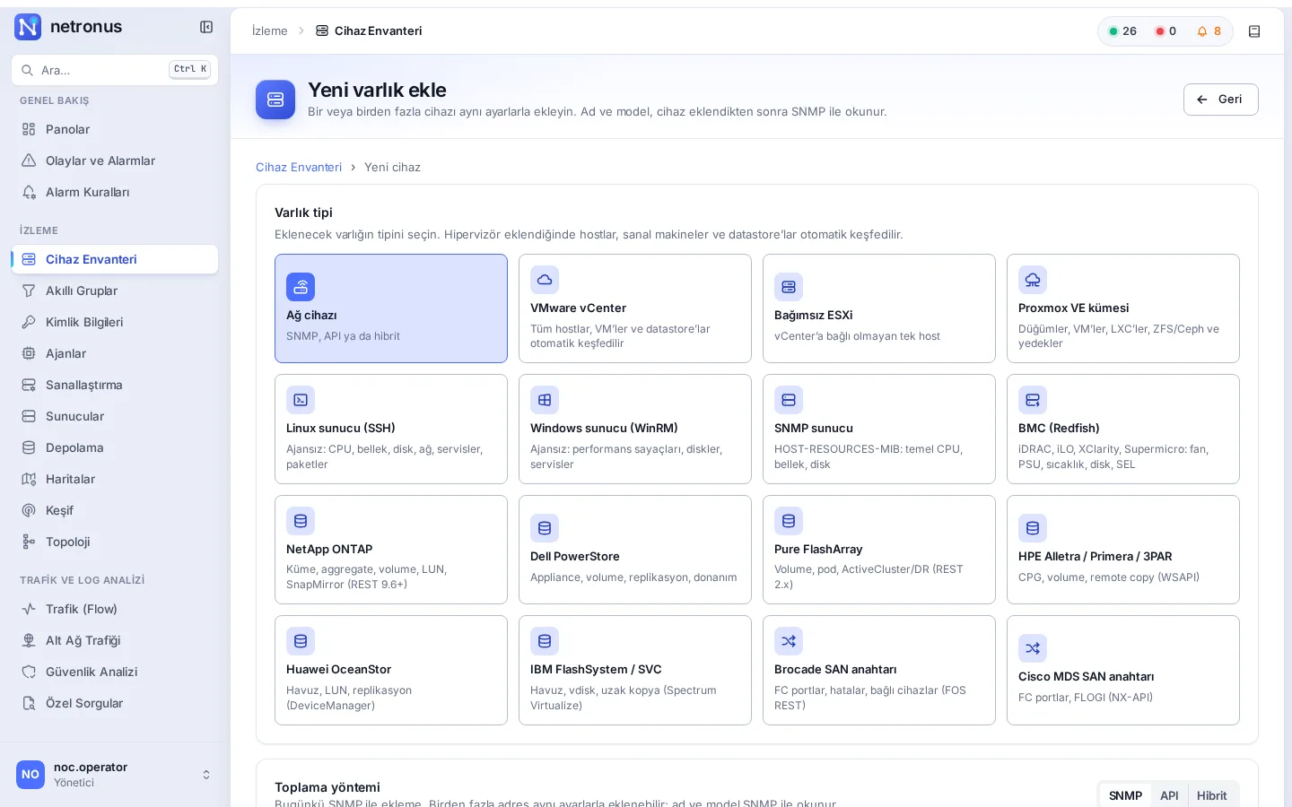Click the docs icon in top right
The width and height of the screenshot is (1292, 807).
(1254, 31)
